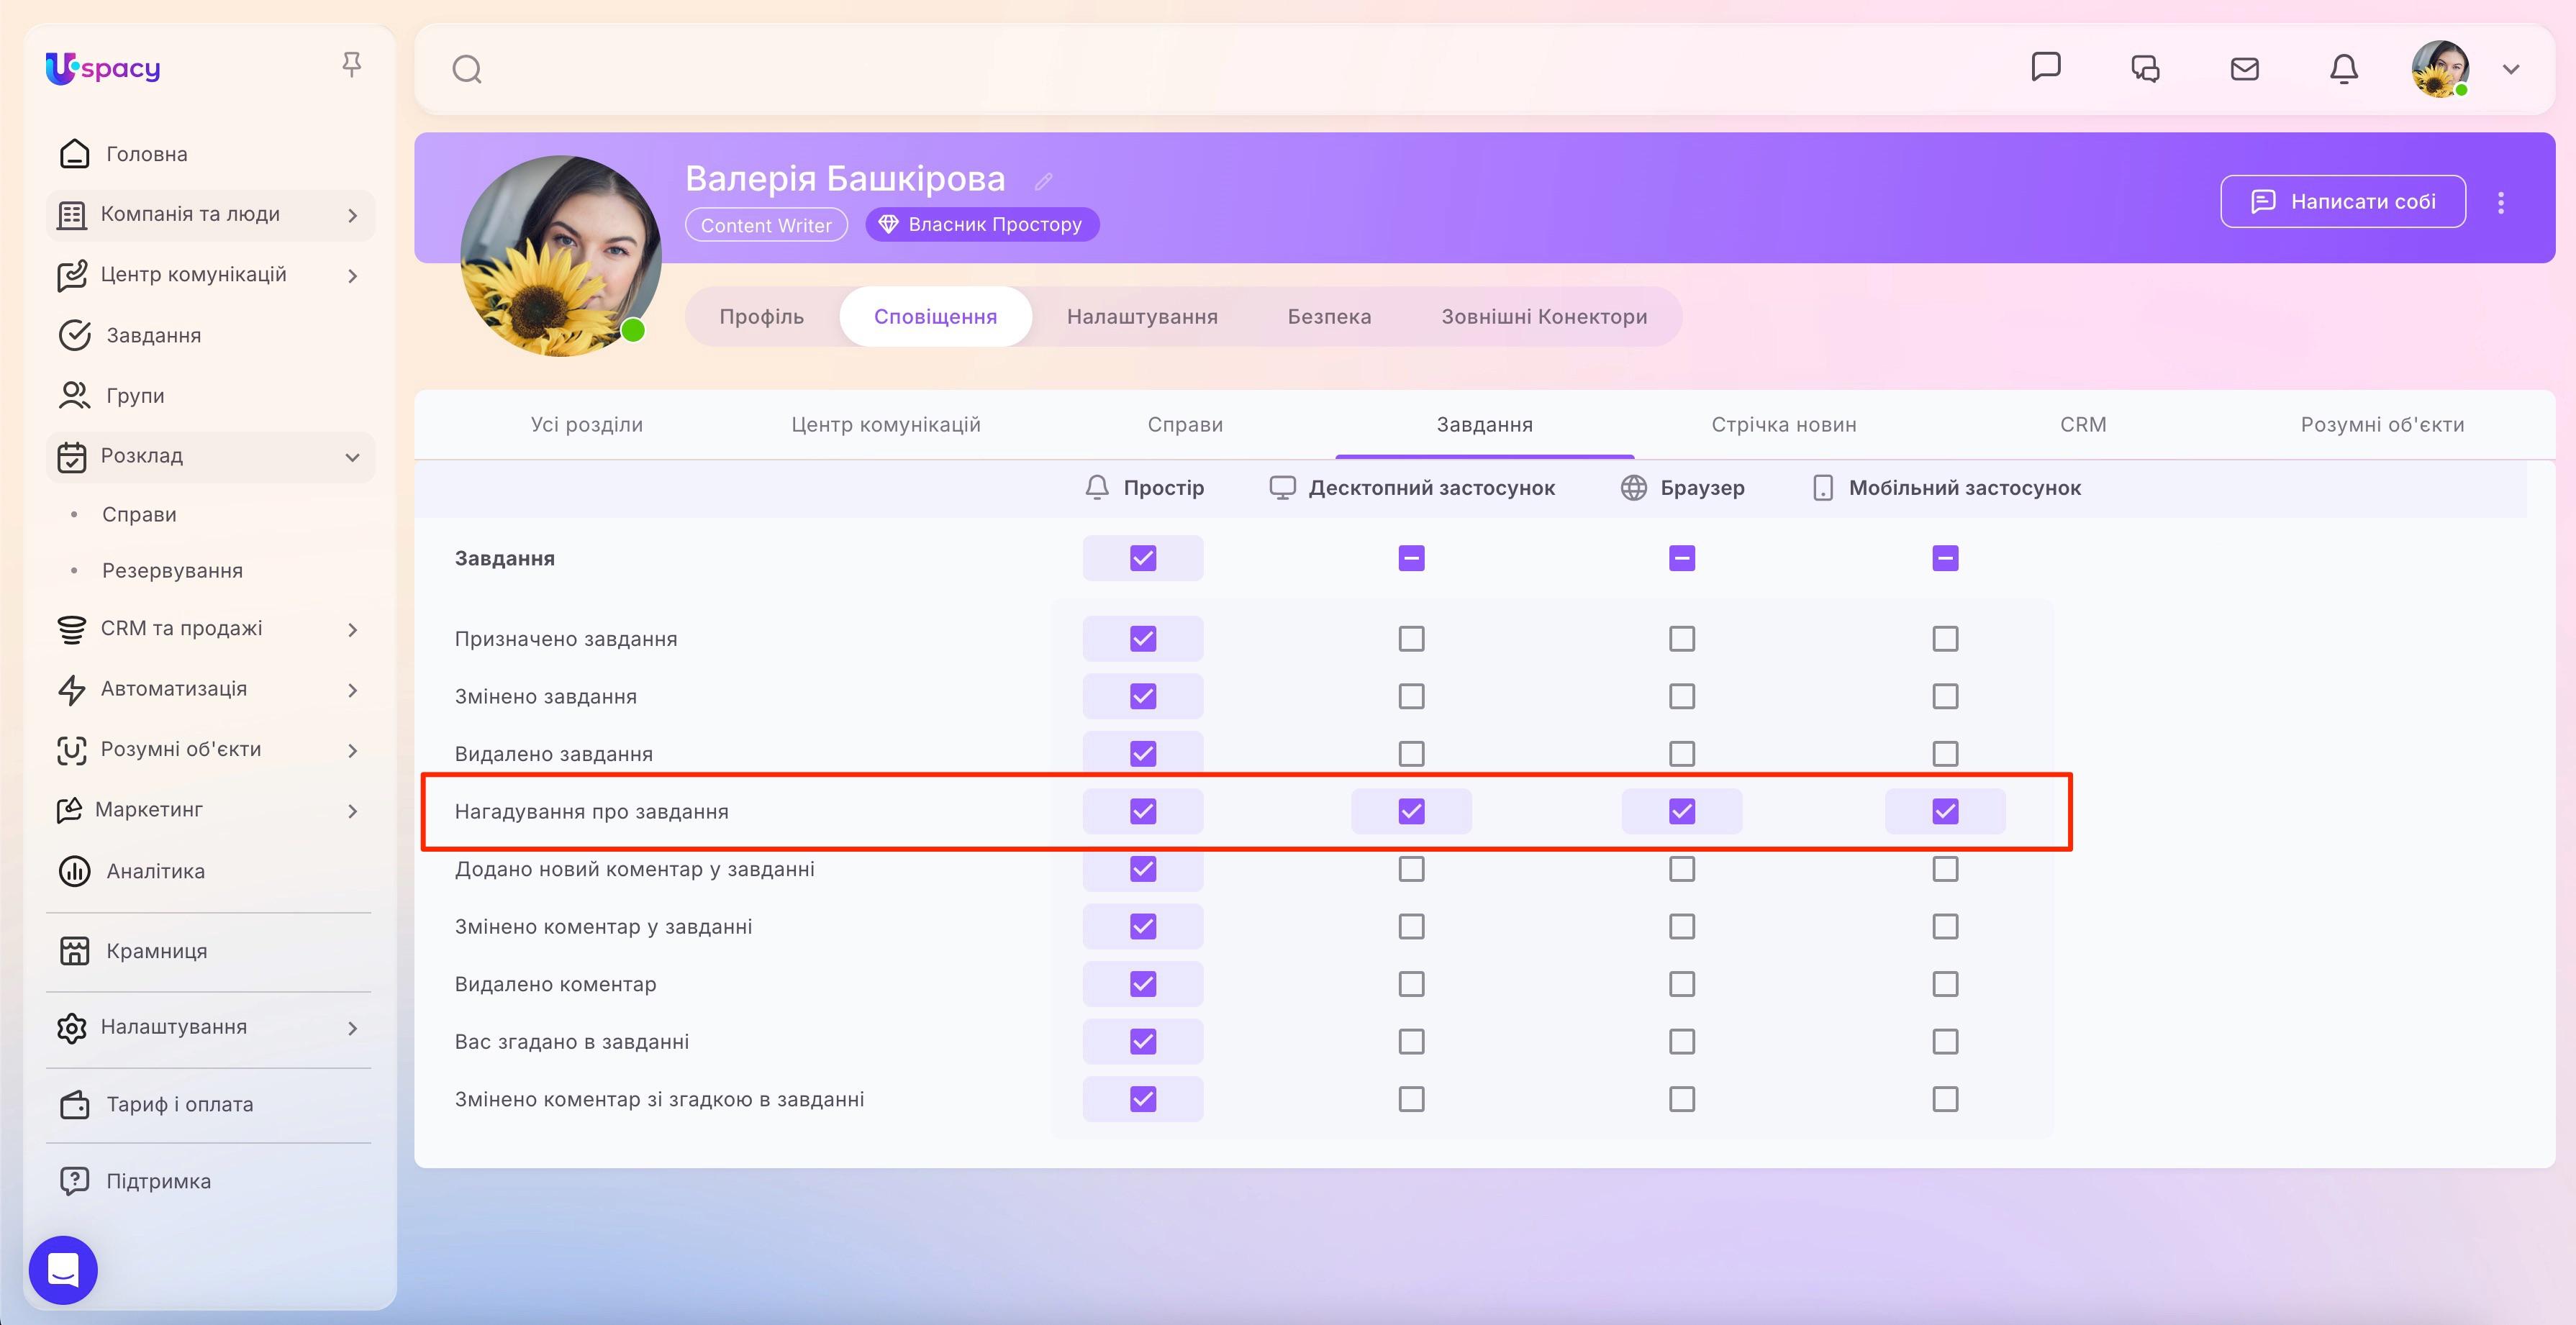Viewport: 2576px width, 1325px height.
Task: Select the Усі розділи section tab
Action: 587,424
